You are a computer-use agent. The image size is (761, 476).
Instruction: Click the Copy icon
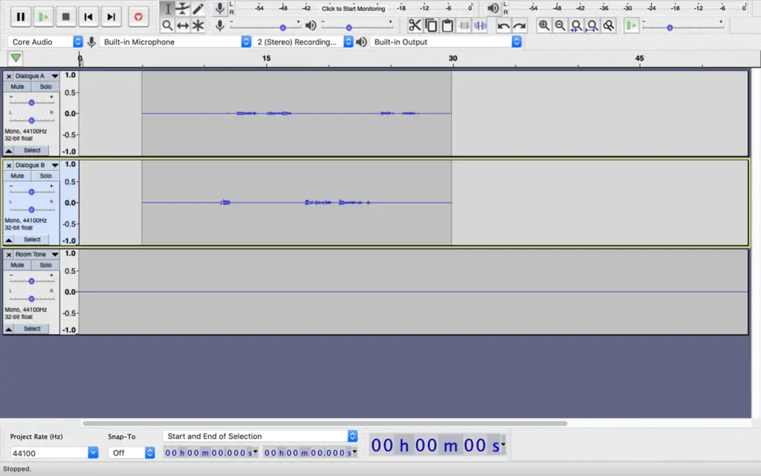point(431,25)
